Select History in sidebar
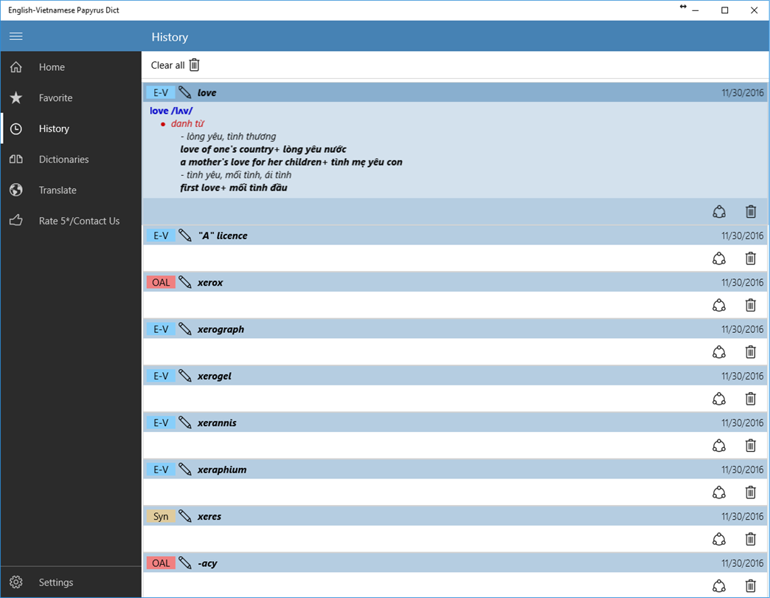Screen dimensions: 770x598 coord(71,128)
